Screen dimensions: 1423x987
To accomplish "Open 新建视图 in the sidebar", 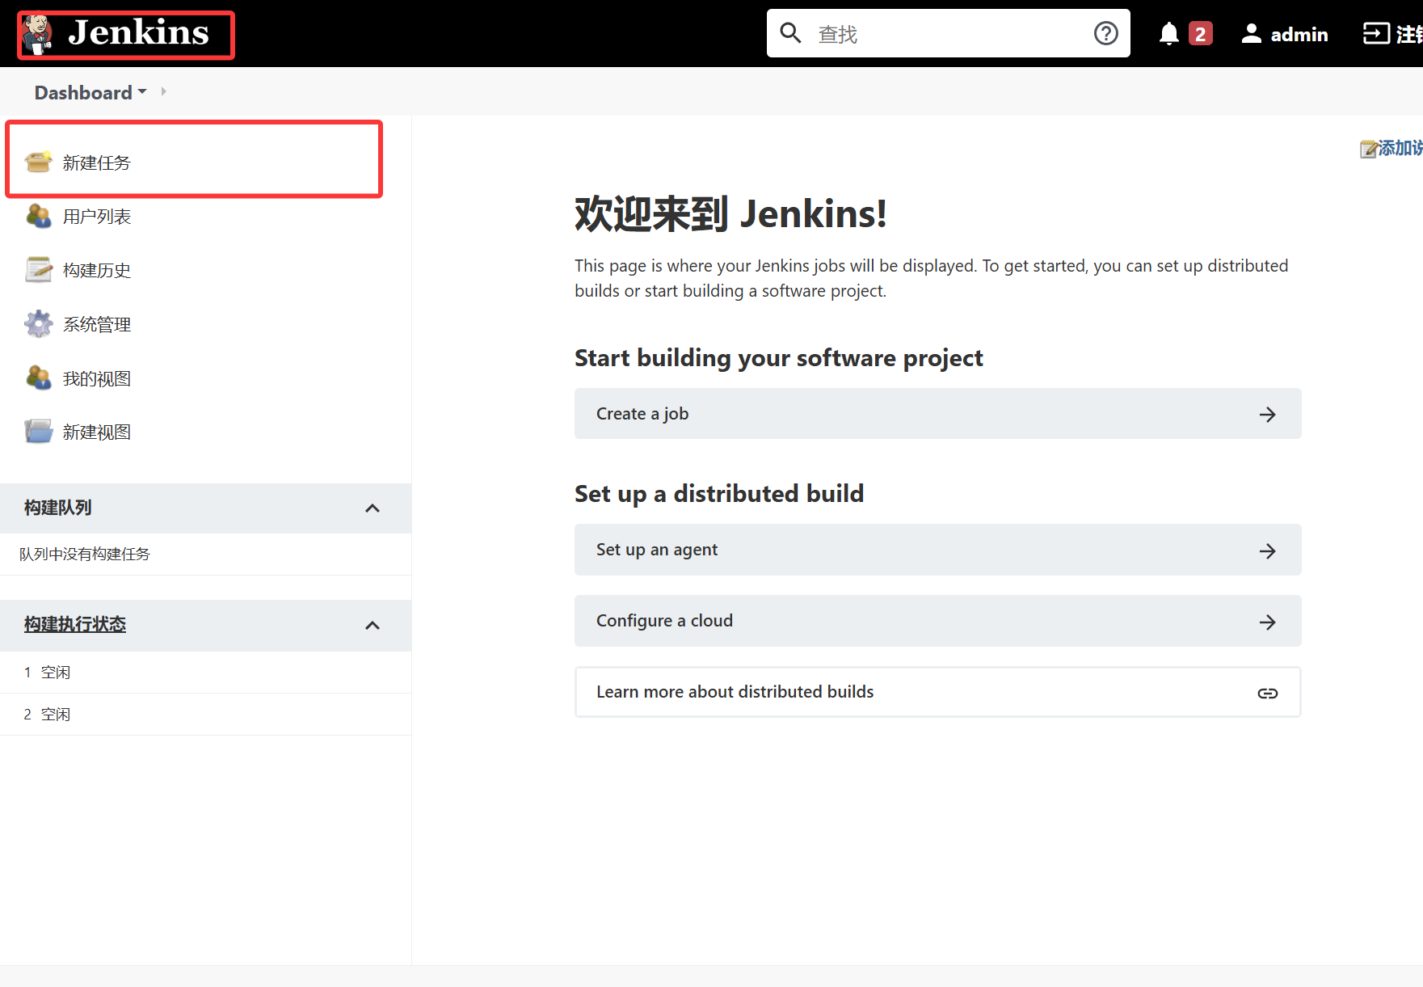I will [x=97, y=432].
